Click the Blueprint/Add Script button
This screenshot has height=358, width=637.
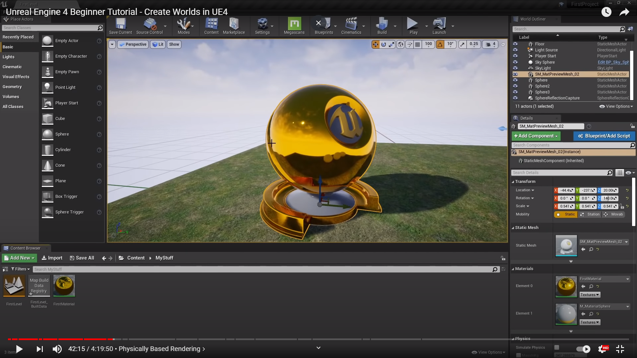(x=604, y=136)
